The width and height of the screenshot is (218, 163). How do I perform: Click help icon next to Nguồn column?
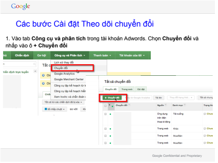tap(166, 105)
